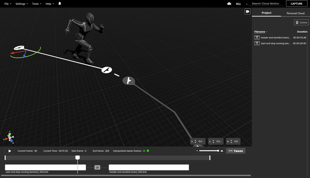Click the large triangle zoom-in icon

tap(222, 151)
